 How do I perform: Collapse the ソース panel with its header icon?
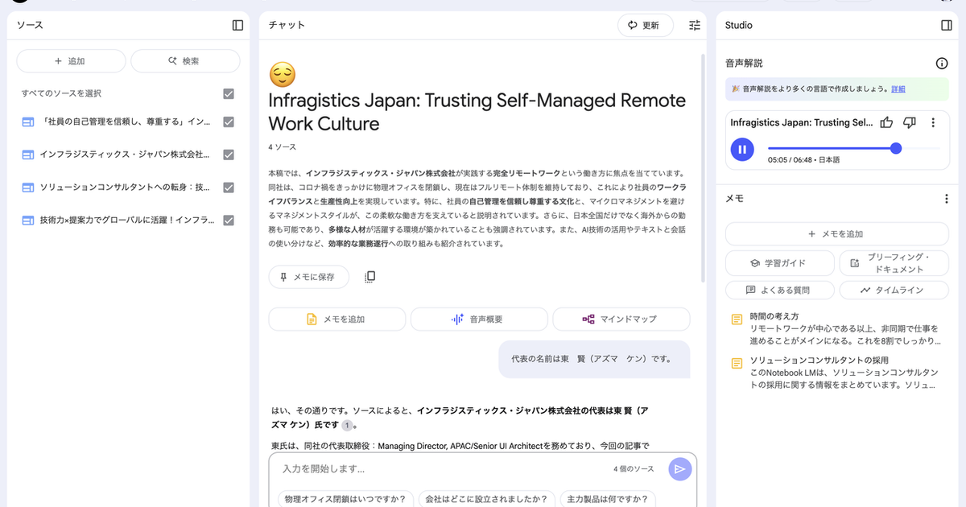237,25
